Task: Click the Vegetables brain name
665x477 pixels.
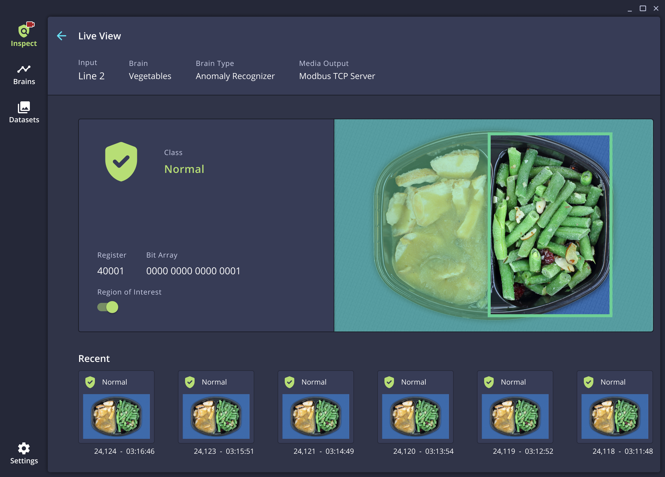Action: (x=150, y=76)
